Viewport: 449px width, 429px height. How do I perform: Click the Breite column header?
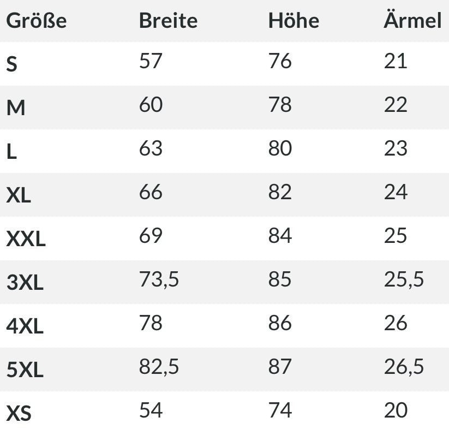(168, 21)
